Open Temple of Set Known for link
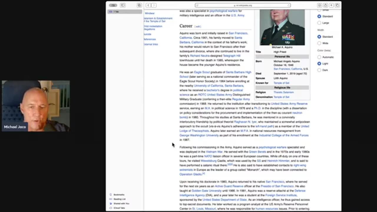 (x=281, y=83)
